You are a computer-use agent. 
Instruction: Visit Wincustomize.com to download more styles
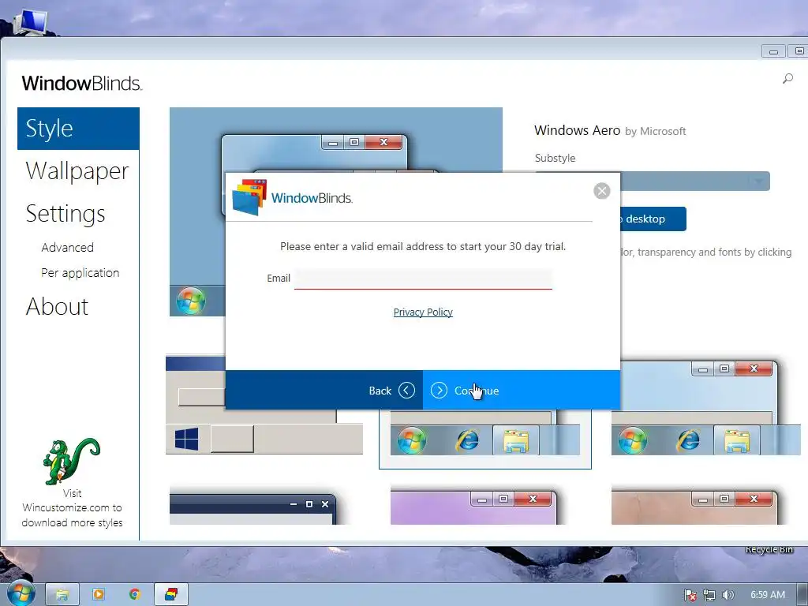[72, 507]
